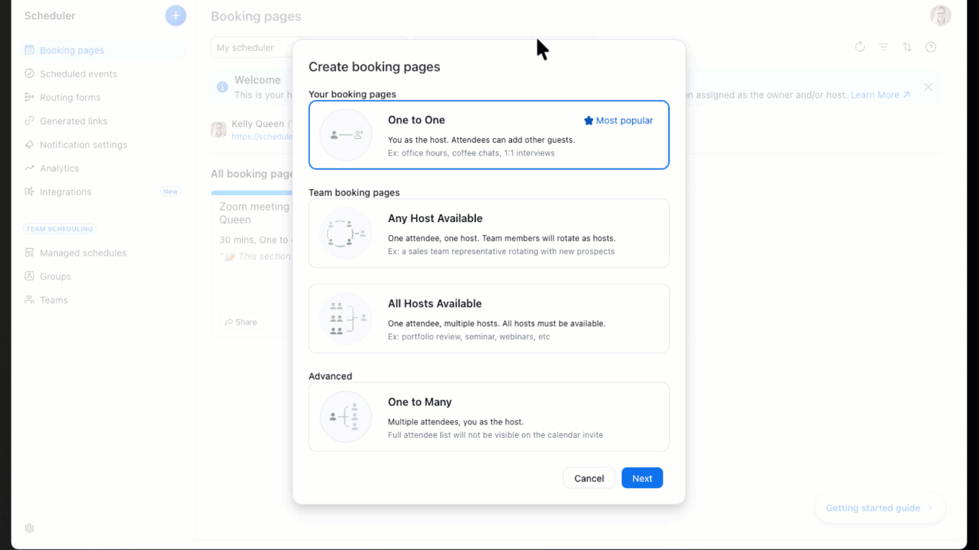This screenshot has width=979, height=550.
Task: Click the Analytics trend icon
Action: [x=29, y=168]
